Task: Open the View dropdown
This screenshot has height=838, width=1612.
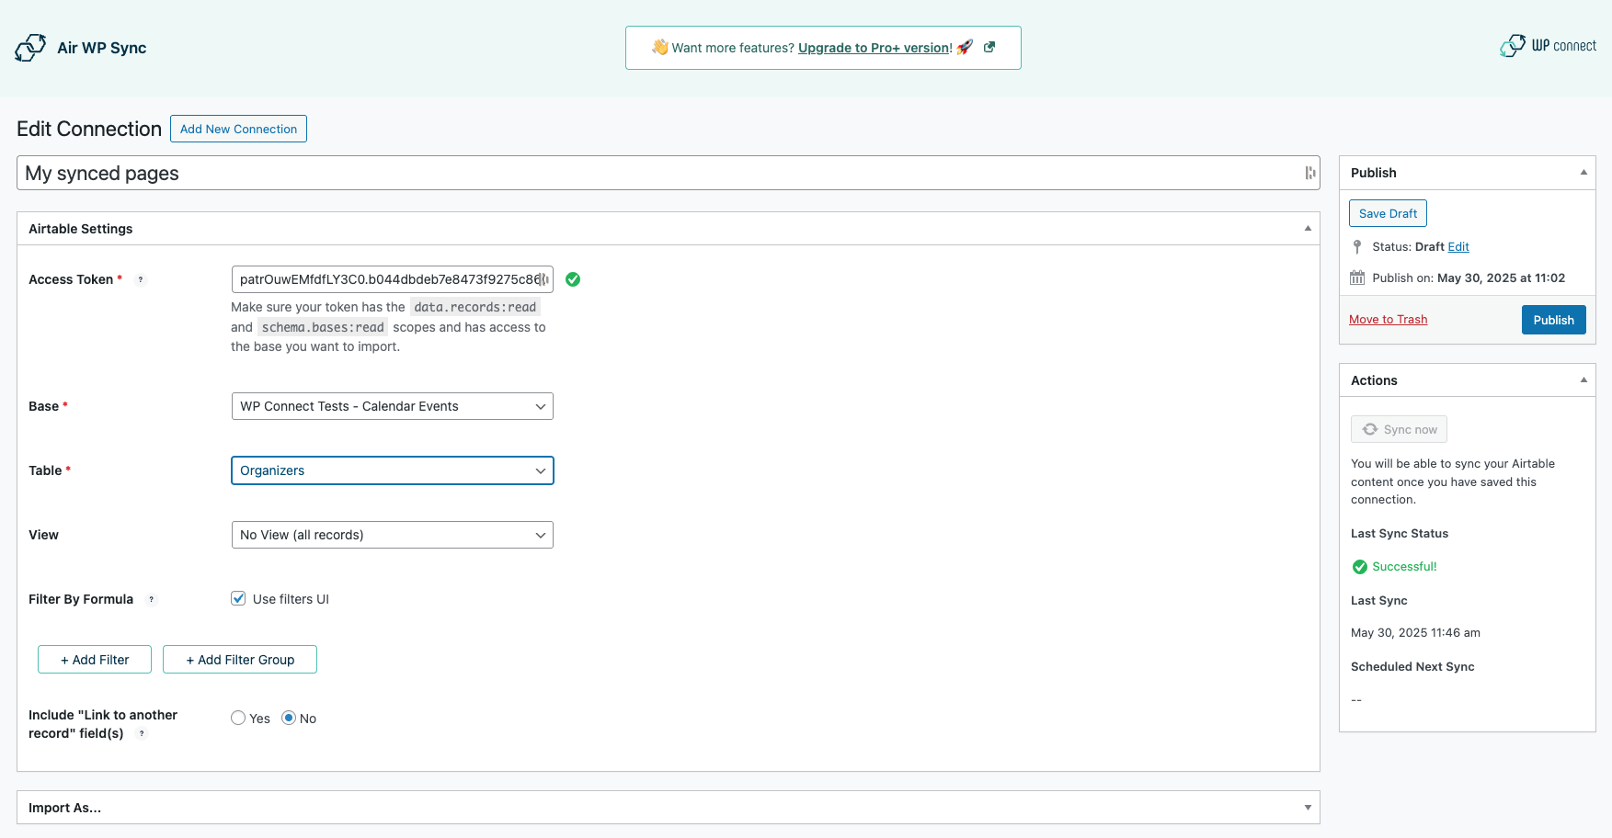Action: point(393,535)
